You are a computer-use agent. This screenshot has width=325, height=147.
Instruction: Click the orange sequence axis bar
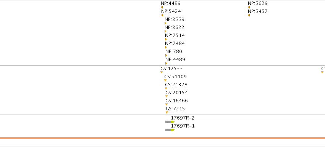163,138
